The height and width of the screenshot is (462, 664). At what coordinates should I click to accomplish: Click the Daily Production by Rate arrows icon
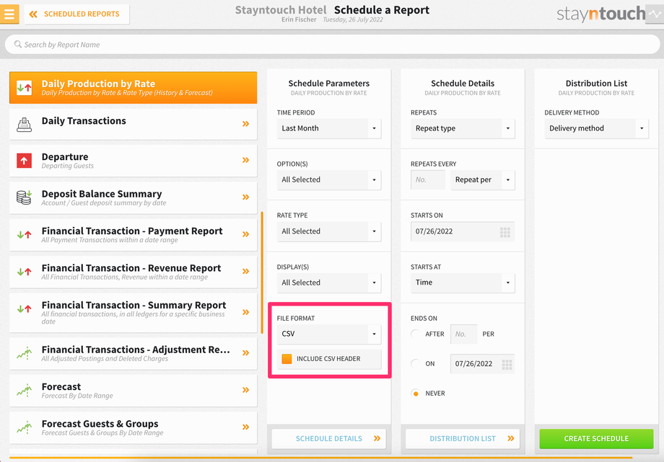click(x=24, y=88)
